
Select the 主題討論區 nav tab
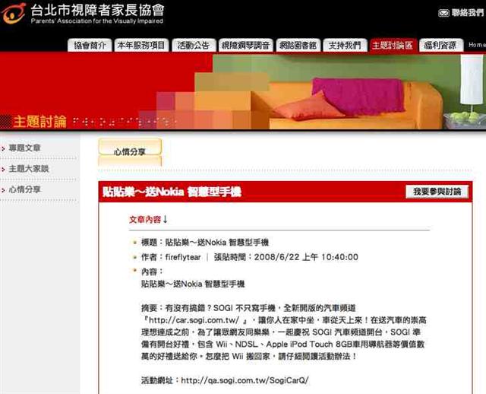pyautogui.click(x=393, y=46)
